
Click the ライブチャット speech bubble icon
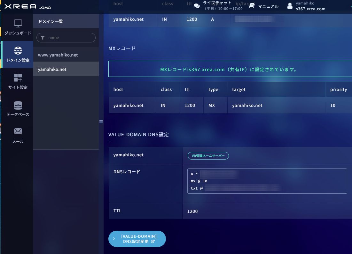(x=197, y=6)
